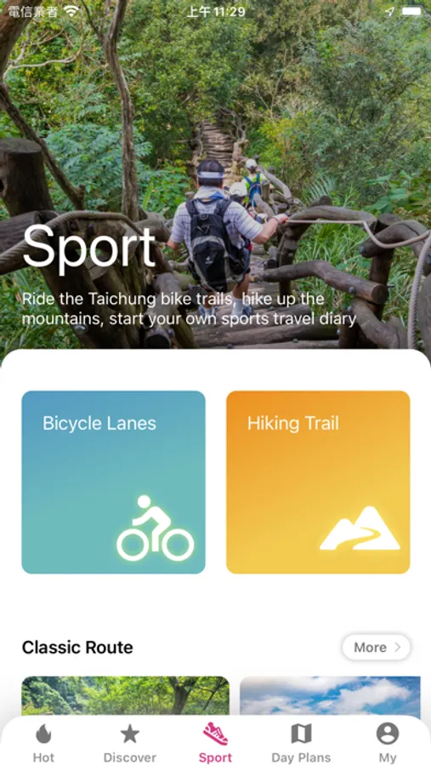The width and height of the screenshot is (431, 766).
Task: Tap the cyclist icon on blue card
Action: pyautogui.click(x=156, y=528)
